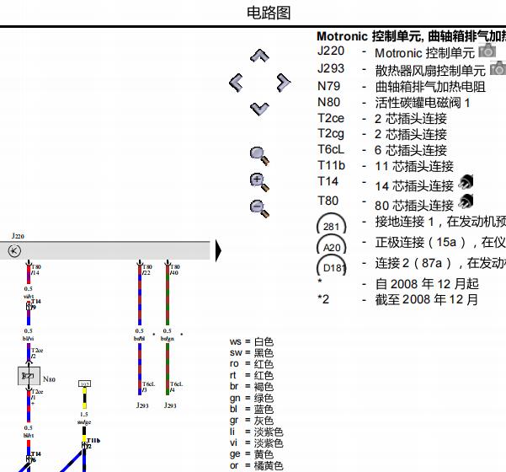The image size is (506, 472).
Task: Click the sw/ge wire label
Action: (84, 422)
